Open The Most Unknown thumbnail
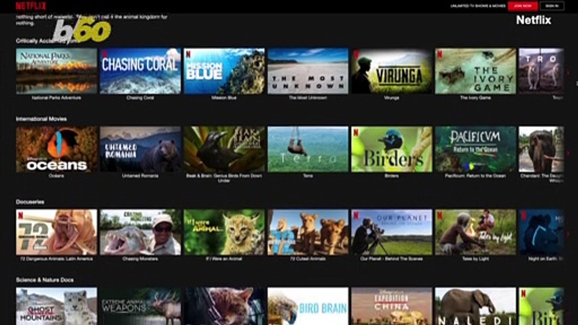The height and width of the screenshot is (325, 578). 308,71
